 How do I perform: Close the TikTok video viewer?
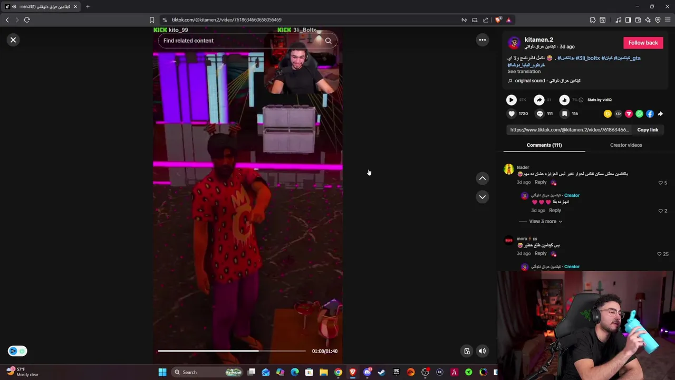click(13, 40)
